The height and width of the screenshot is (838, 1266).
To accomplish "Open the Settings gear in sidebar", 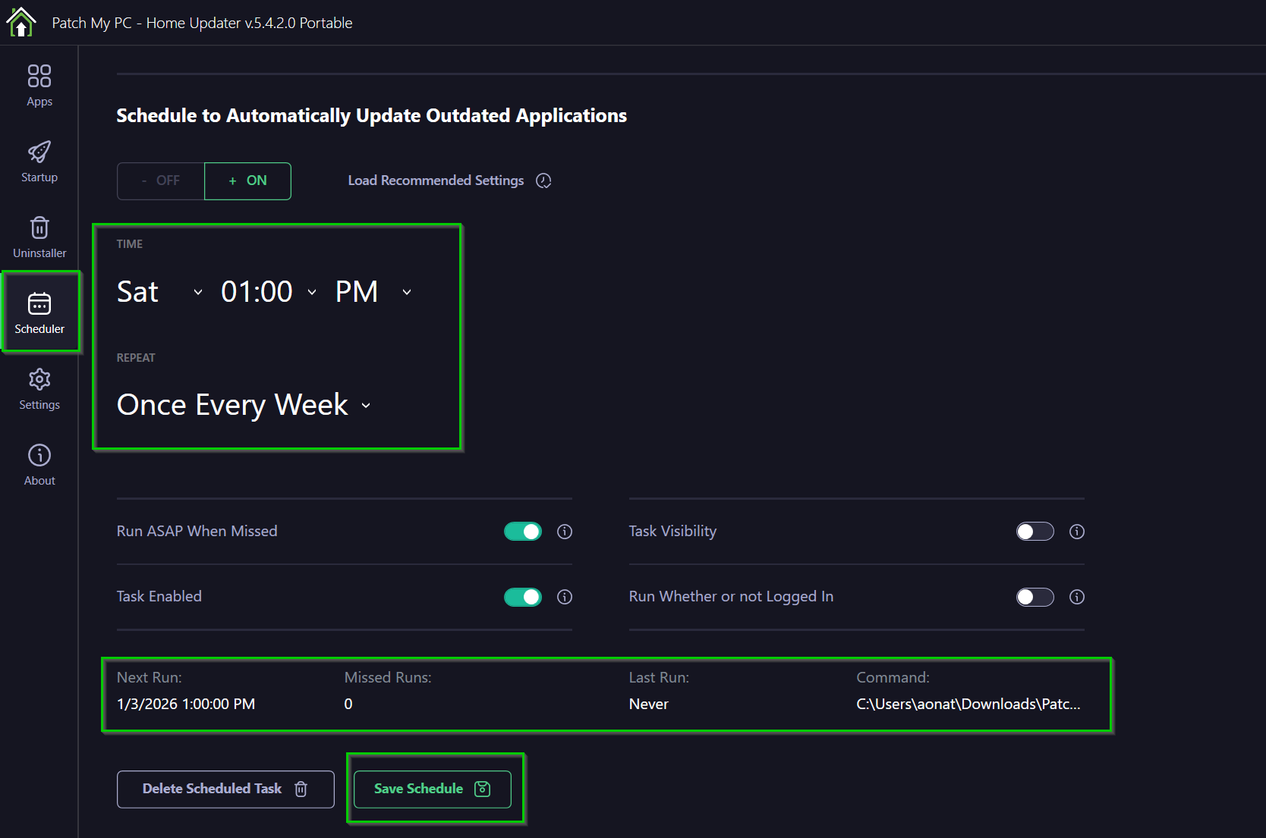I will pyautogui.click(x=39, y=388).
